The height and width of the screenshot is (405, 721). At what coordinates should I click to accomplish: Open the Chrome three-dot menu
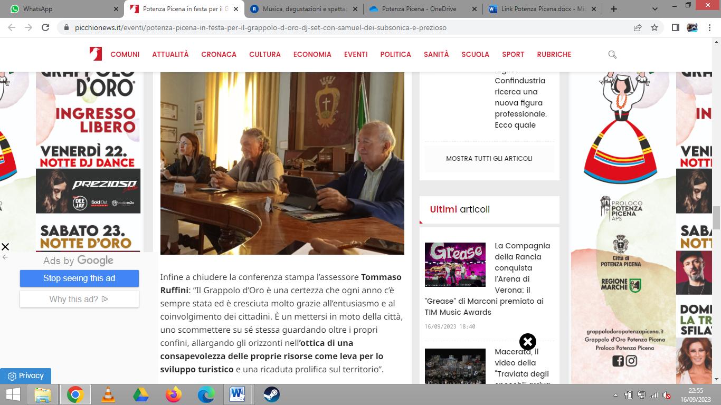(709, 27)
